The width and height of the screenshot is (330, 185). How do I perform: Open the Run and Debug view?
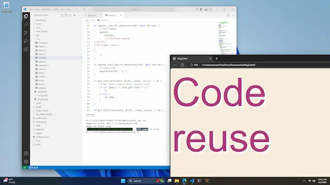pos(26,41)
